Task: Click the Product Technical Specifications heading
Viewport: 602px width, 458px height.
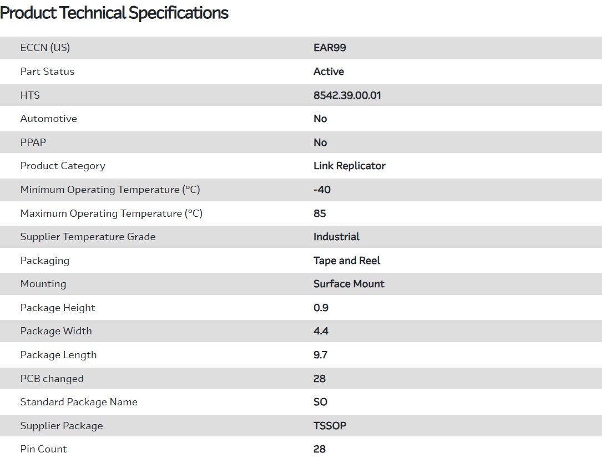Action: pyautogui.click(x=114, y=13)
